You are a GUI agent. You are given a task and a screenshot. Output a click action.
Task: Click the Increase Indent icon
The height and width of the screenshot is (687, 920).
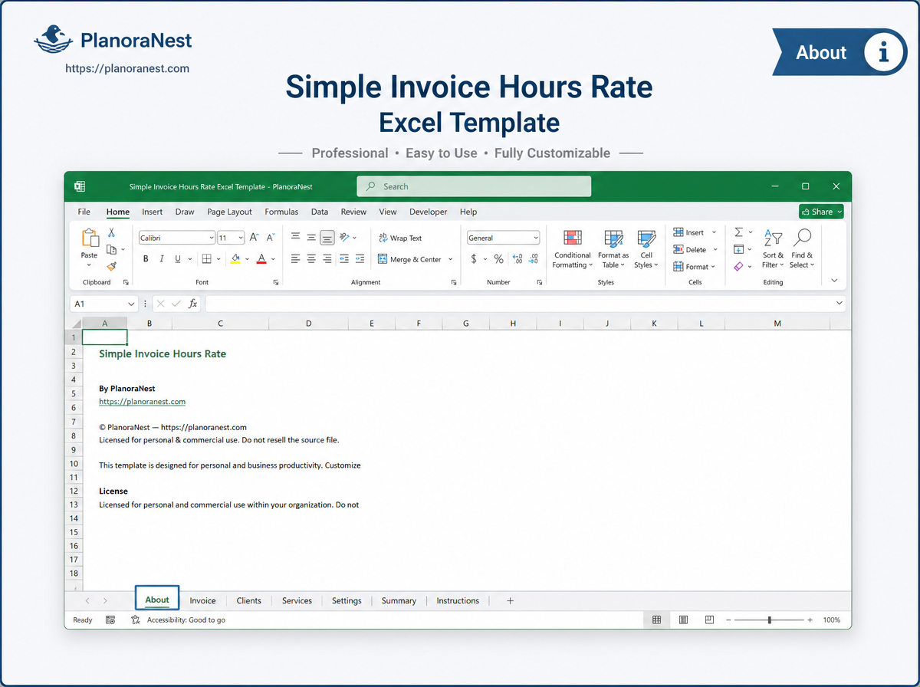[361, 259]
